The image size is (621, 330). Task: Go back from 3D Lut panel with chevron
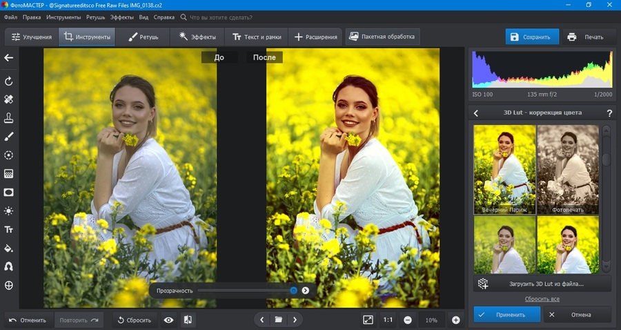476,113
